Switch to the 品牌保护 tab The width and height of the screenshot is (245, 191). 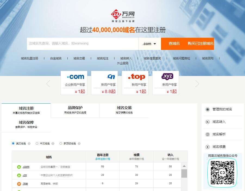coord(75,110)
